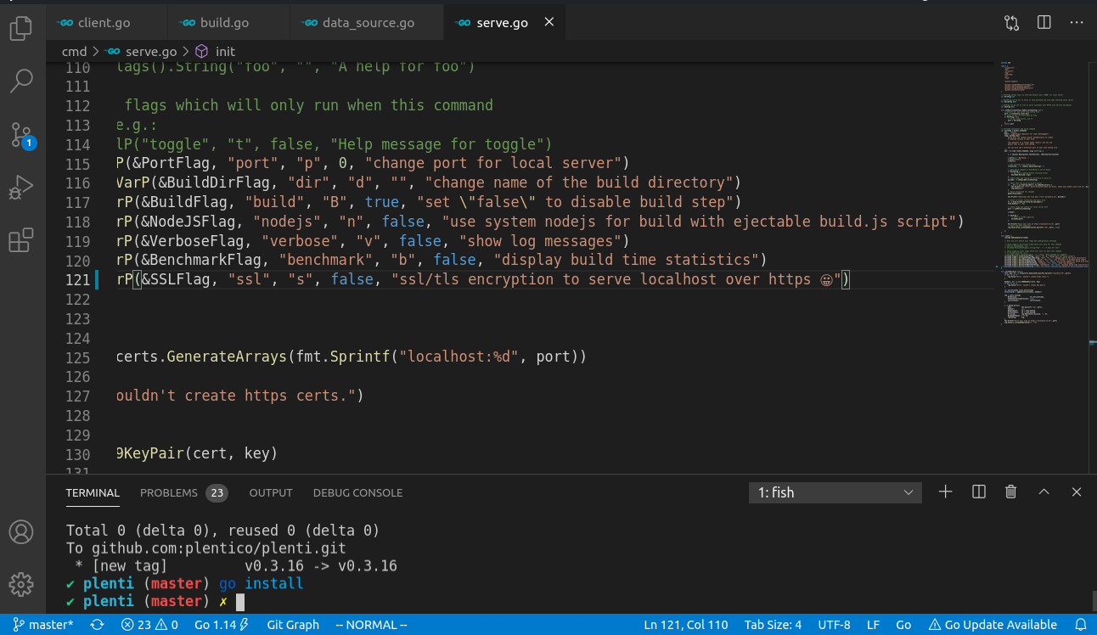
Task: Click 'Ln 121, Col 110' cursor position indicator
Action: [x=686, y=625]
